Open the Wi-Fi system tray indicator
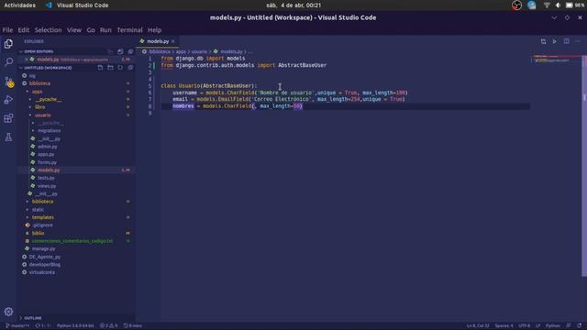The height and width of the screenshot is (330, 587). pyautogui.click(x=547, y=5)
